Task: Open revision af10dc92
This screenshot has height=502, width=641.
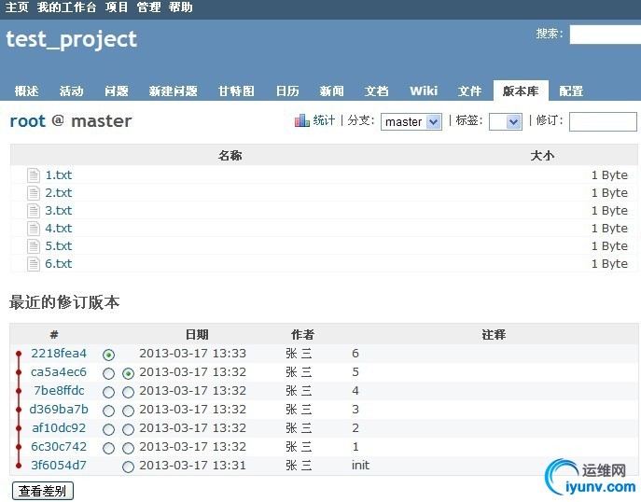Action: pos(59,428)
